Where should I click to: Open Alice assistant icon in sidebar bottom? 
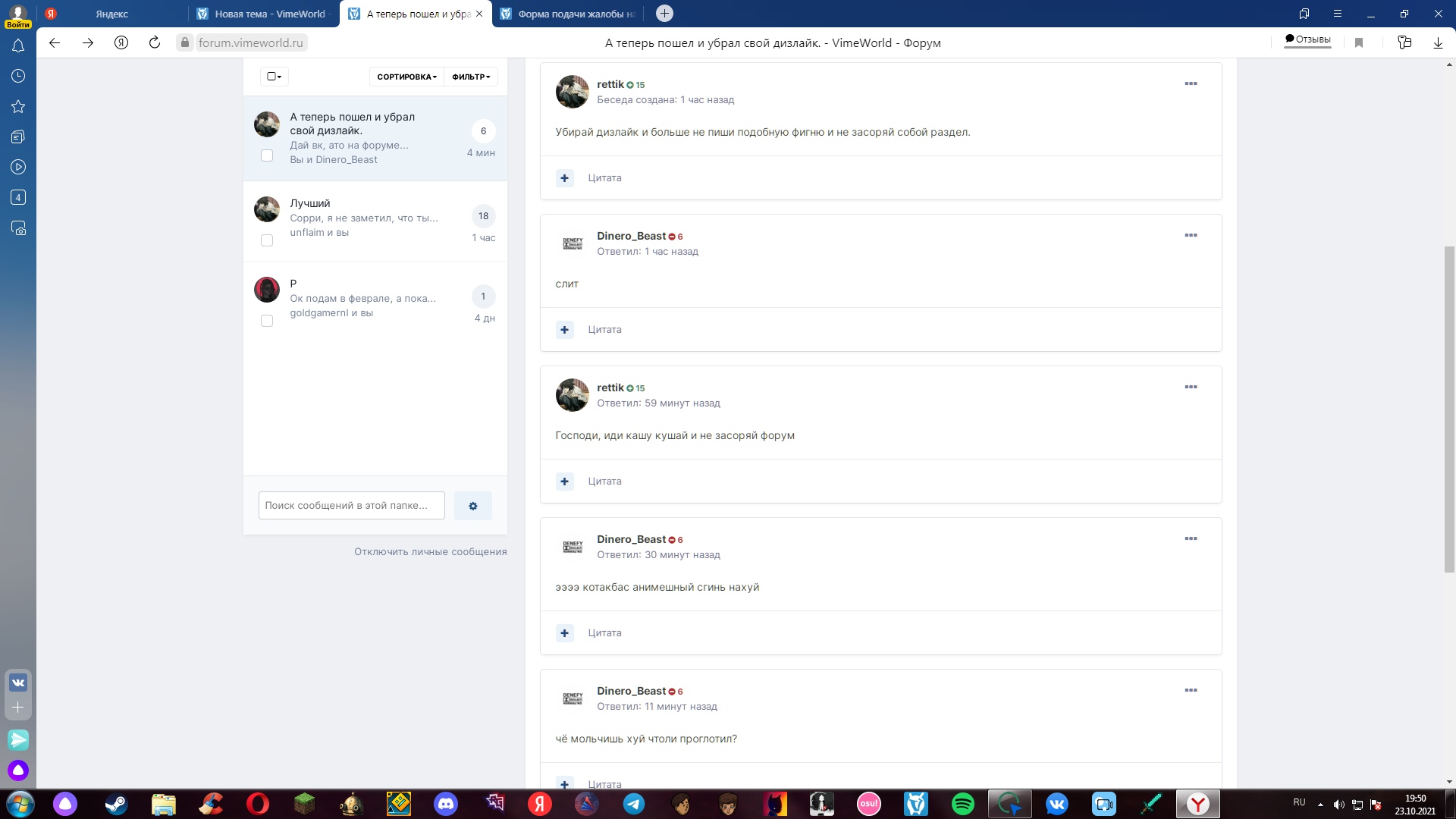pos(18,770)
